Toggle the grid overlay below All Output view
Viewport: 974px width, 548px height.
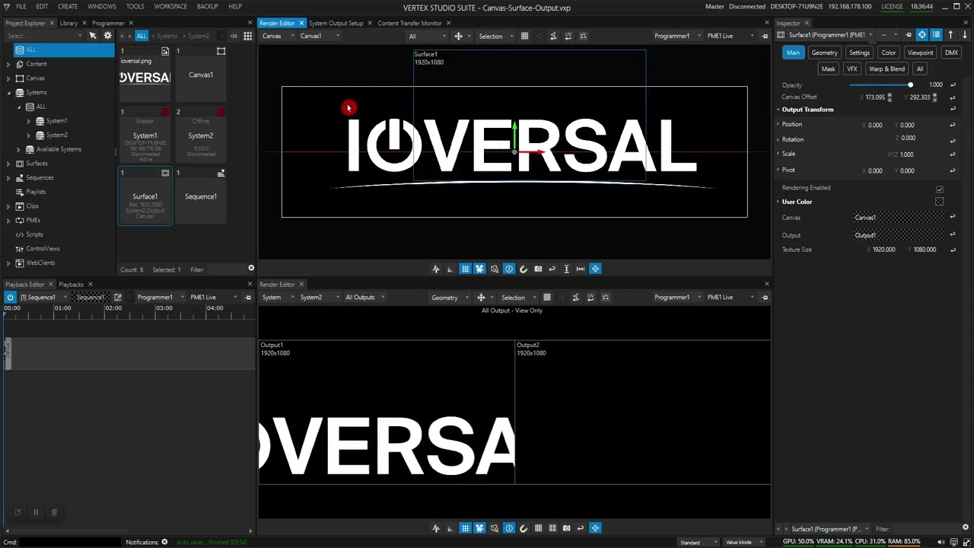pos(465,528)
